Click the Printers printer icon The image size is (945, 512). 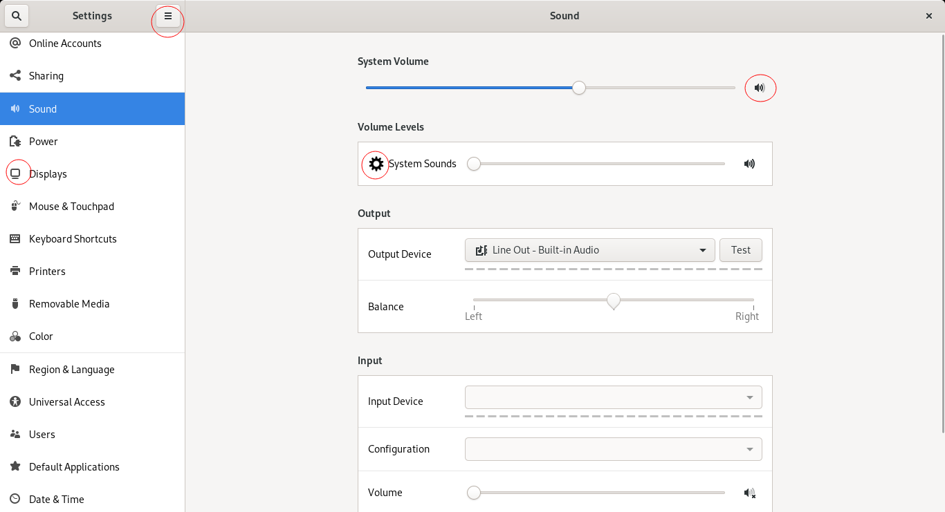[x=15, y=272]
